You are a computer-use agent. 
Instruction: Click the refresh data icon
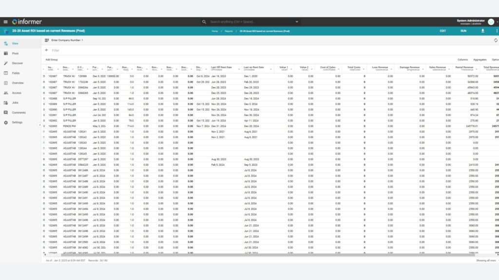point(496,40)
